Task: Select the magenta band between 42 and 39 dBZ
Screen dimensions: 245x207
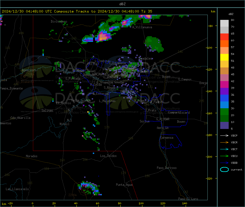Action: click(224, 84)
